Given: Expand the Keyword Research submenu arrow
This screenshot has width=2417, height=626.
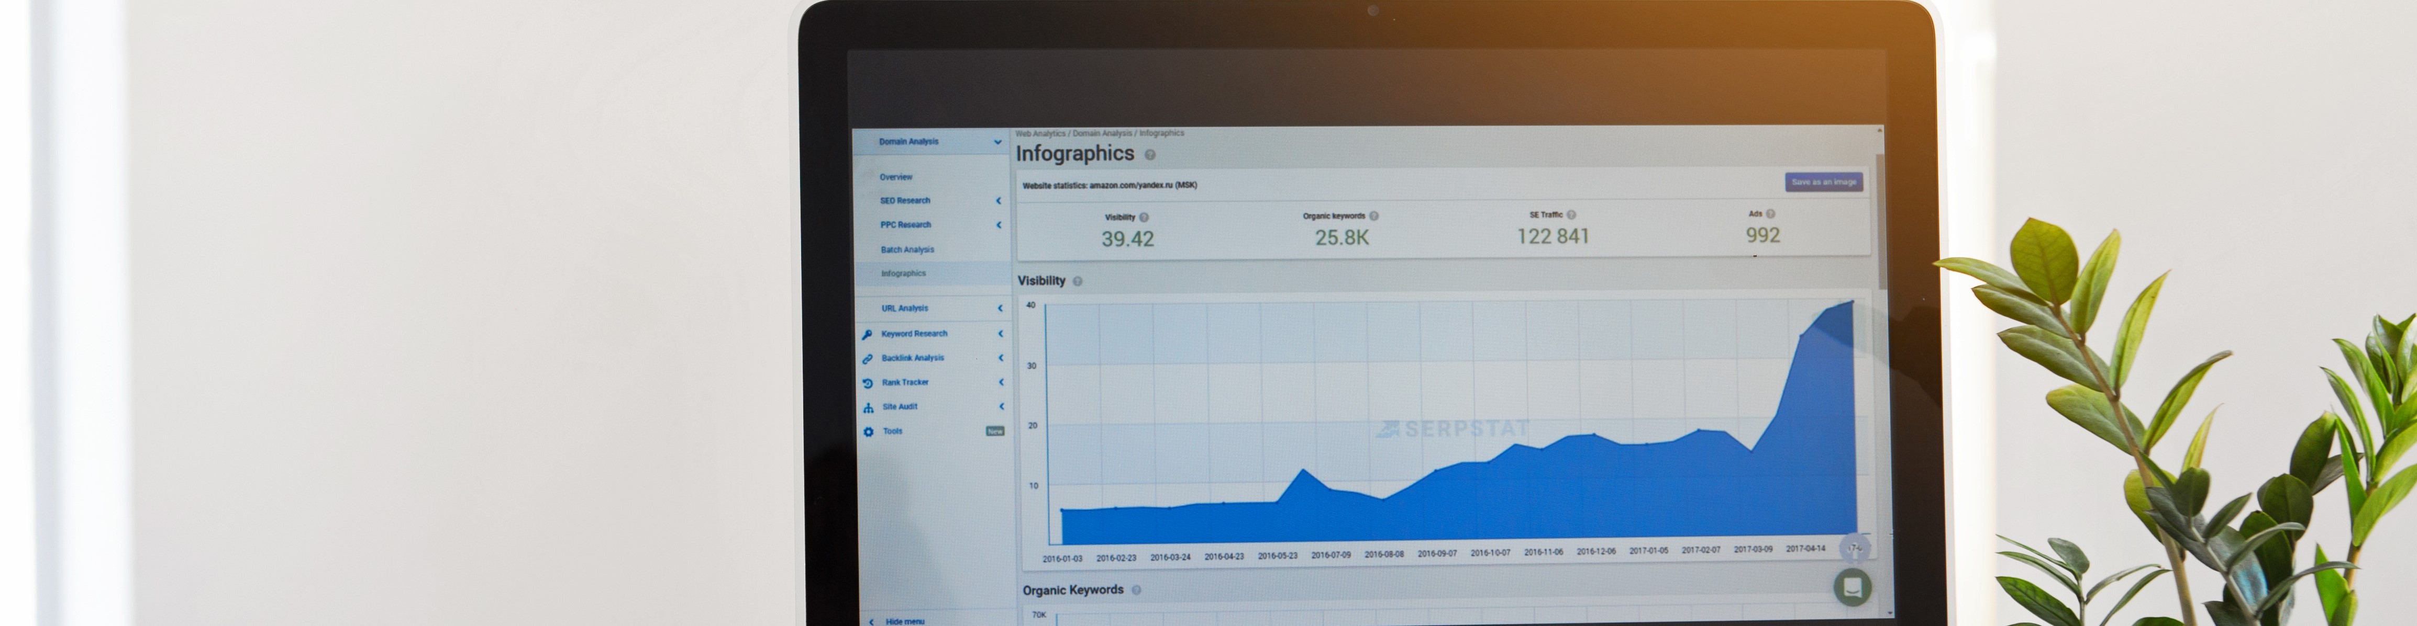Looking at the screenshot, I should pos(1000,334).
